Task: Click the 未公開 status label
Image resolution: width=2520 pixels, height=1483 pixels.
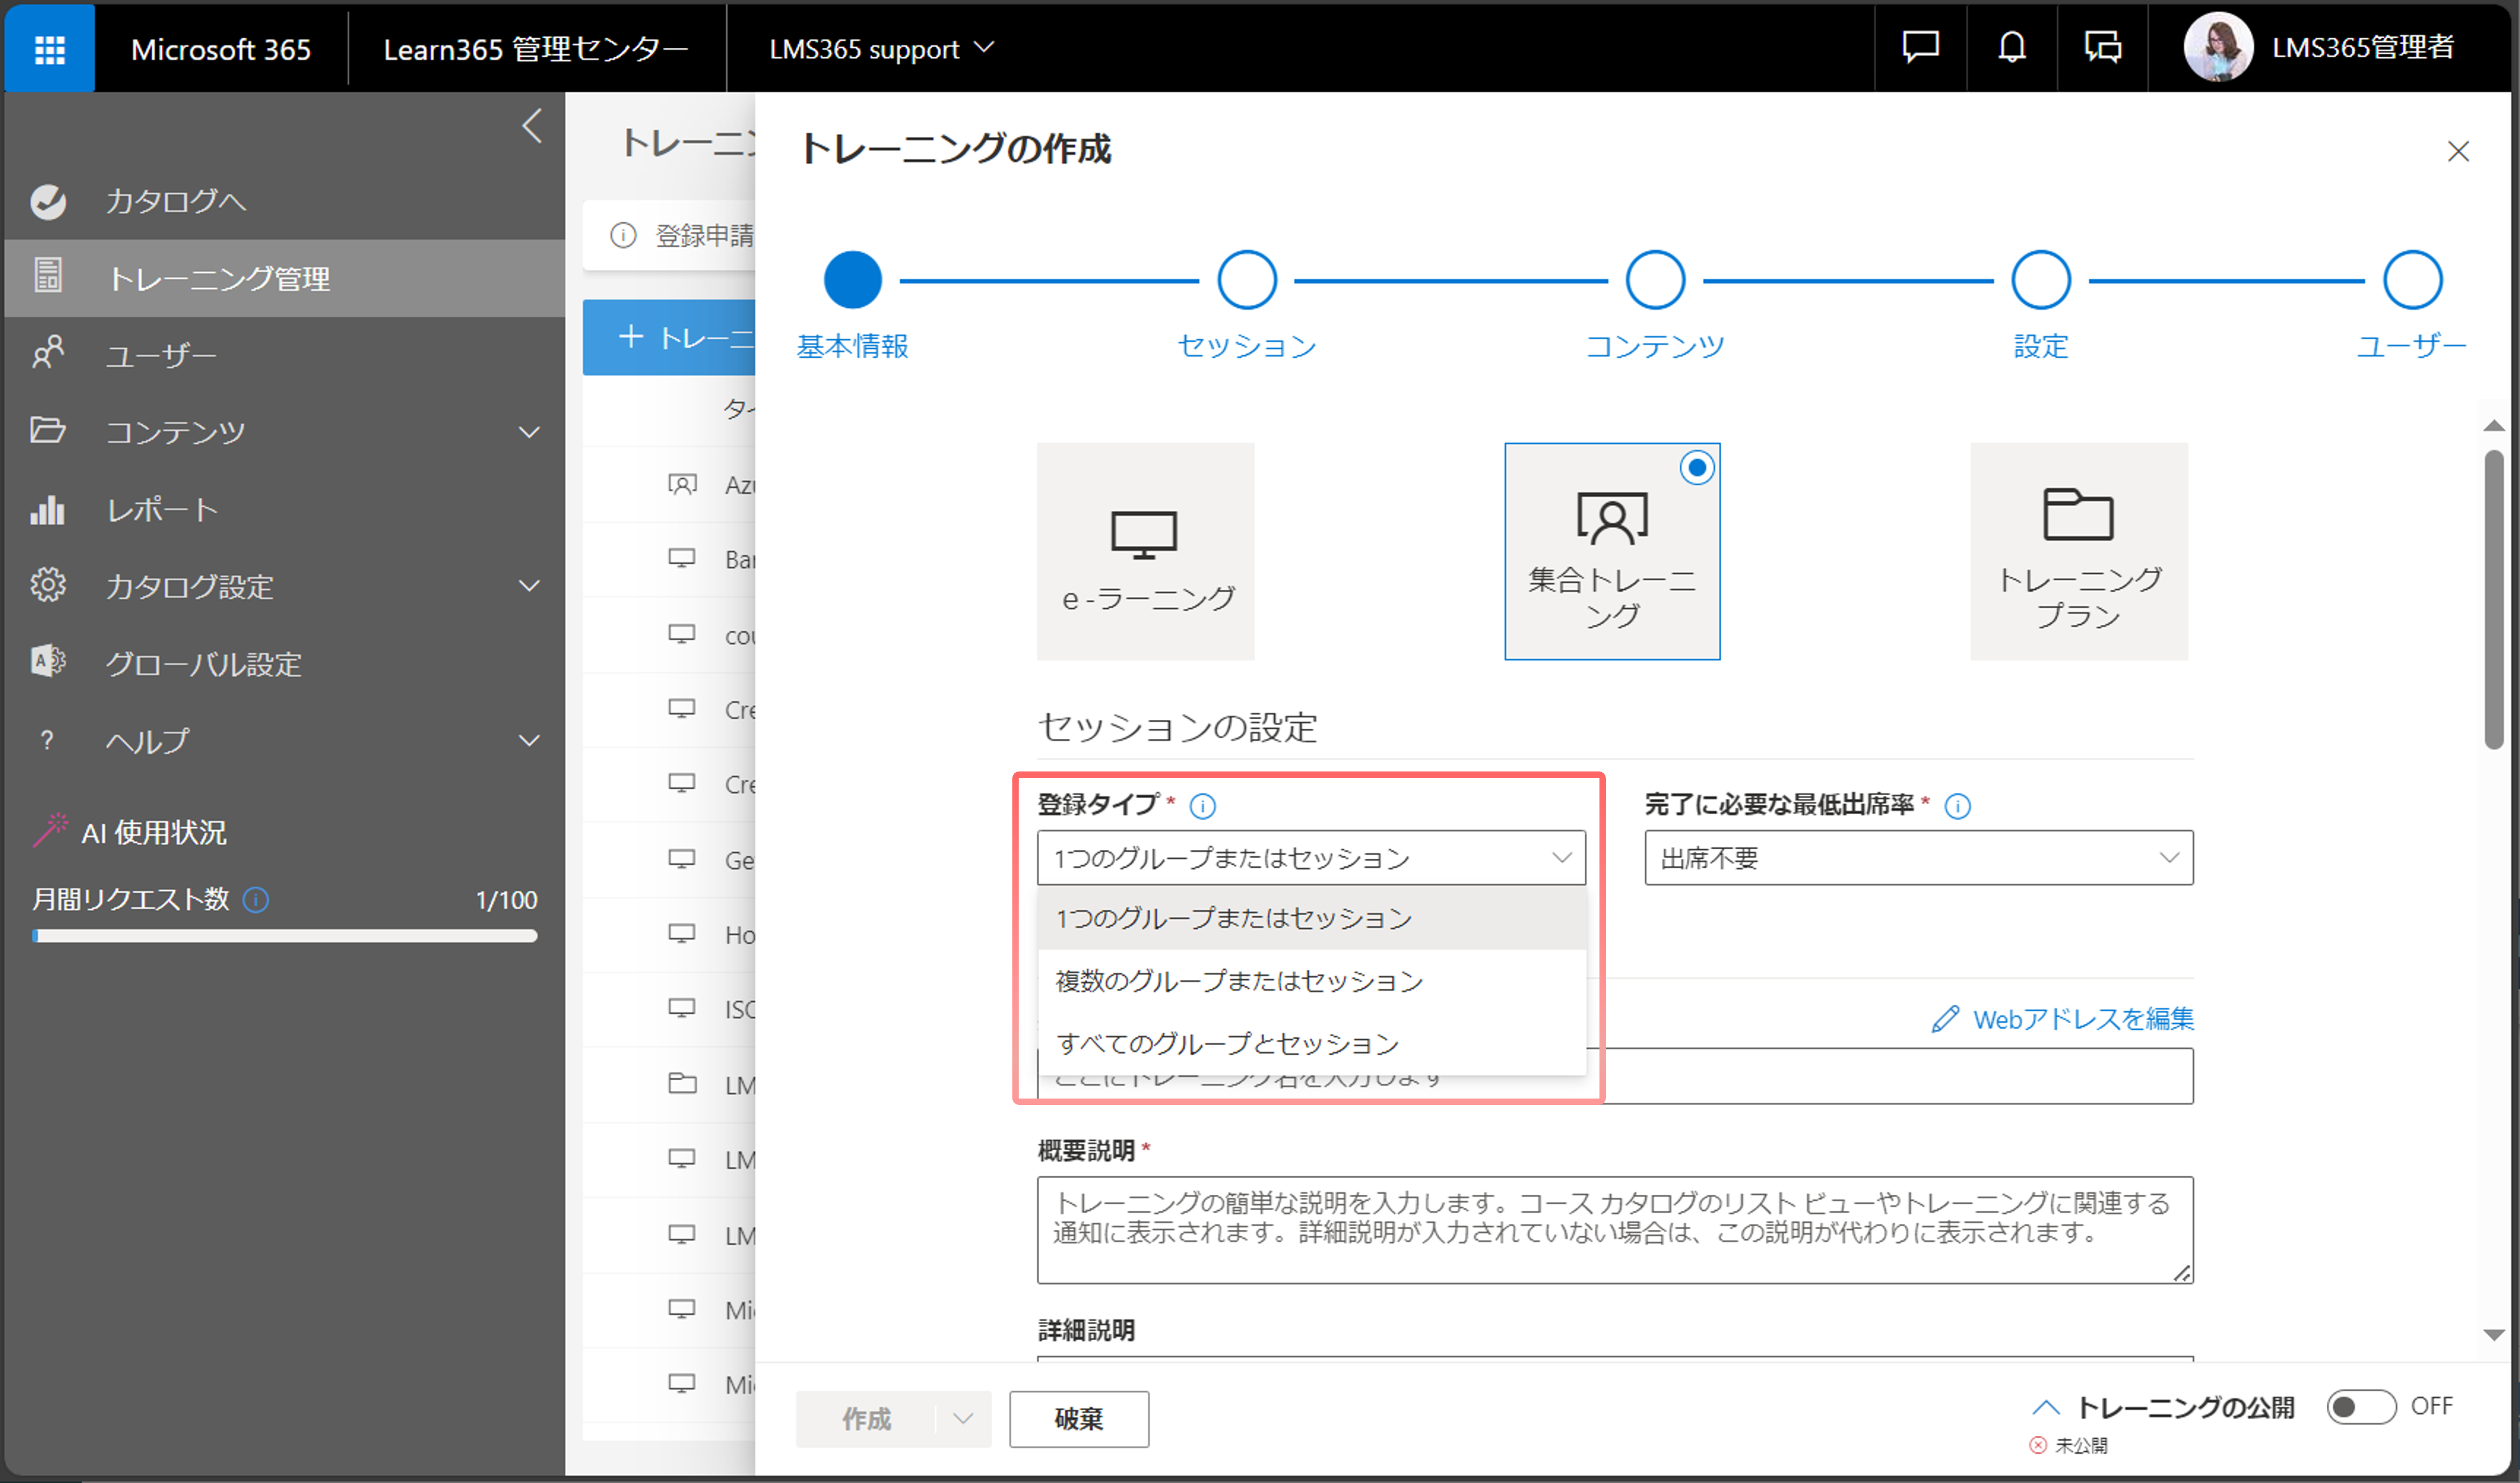Action: pyautogui.click(x=2081, y=1445)
